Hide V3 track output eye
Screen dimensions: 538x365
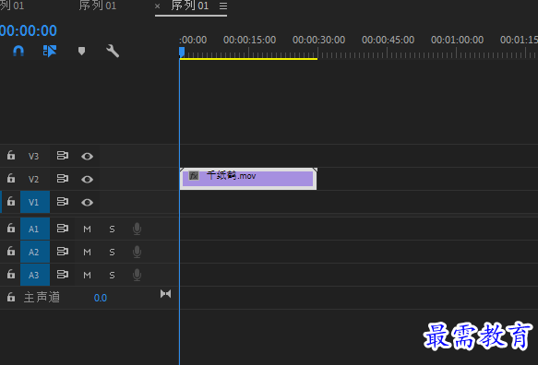coord(87,157)
